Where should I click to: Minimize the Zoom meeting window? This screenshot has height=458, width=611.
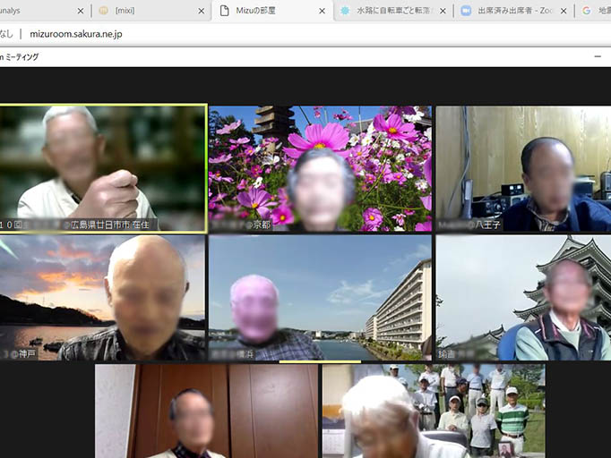[598, 56]
